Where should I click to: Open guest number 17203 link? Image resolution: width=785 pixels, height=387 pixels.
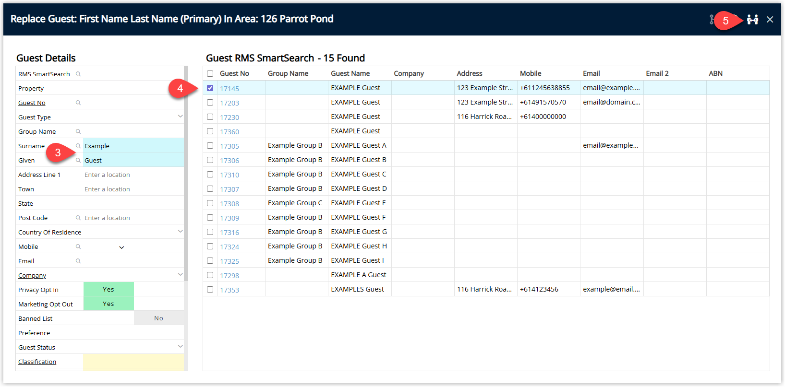[x=229, y=103]
